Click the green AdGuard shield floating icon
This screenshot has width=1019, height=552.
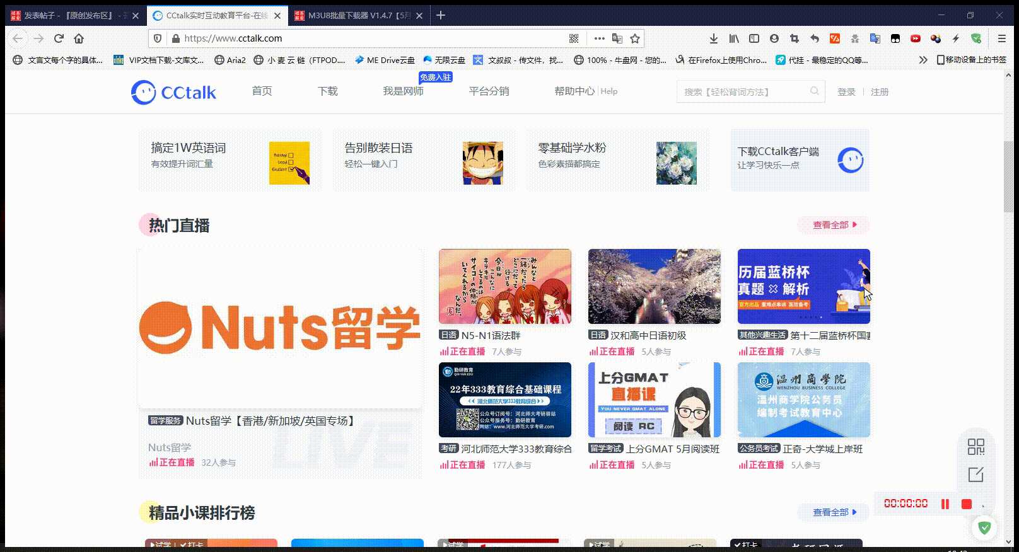pos(984,527)
